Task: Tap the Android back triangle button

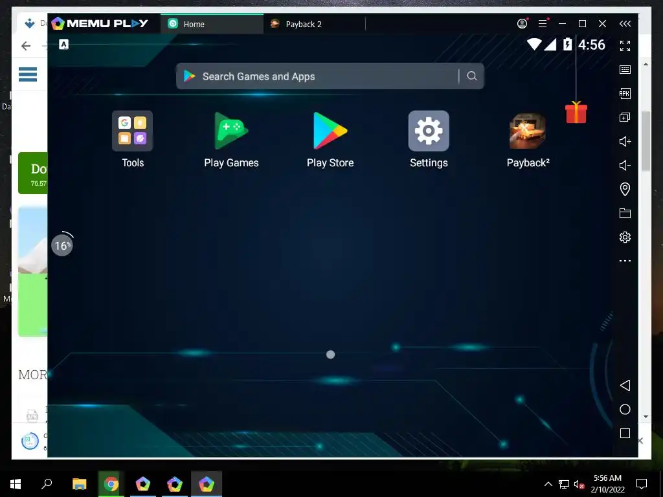Action: click(625, 385)
